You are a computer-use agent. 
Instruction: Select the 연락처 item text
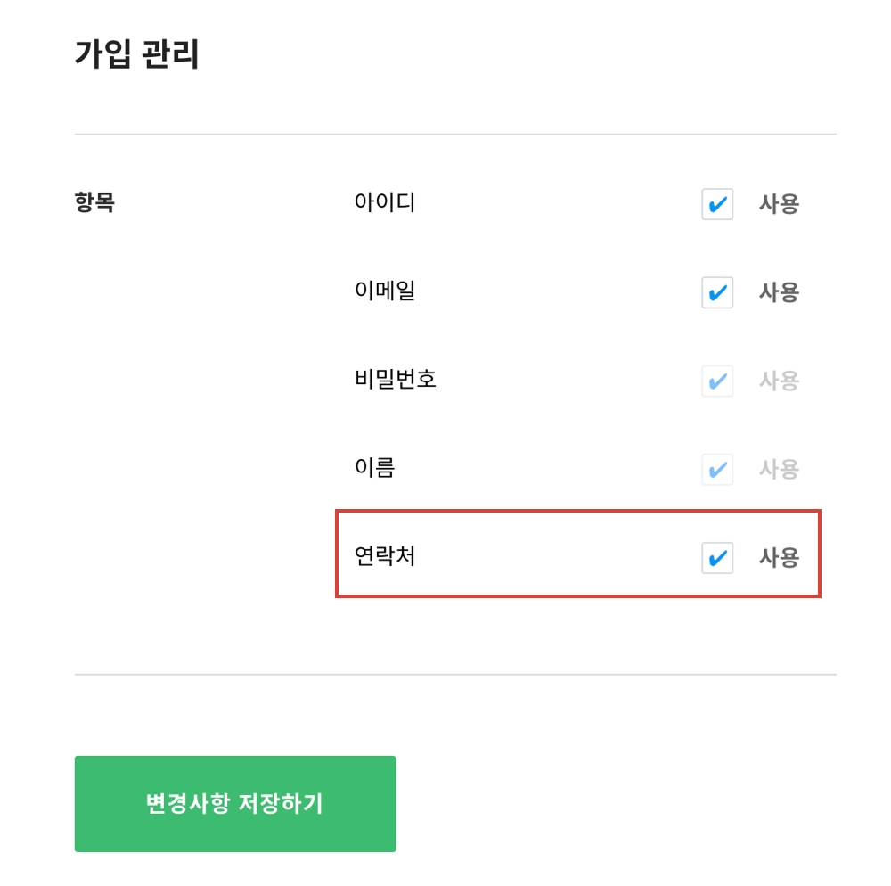pyautogui.click(x=385, y=557)
